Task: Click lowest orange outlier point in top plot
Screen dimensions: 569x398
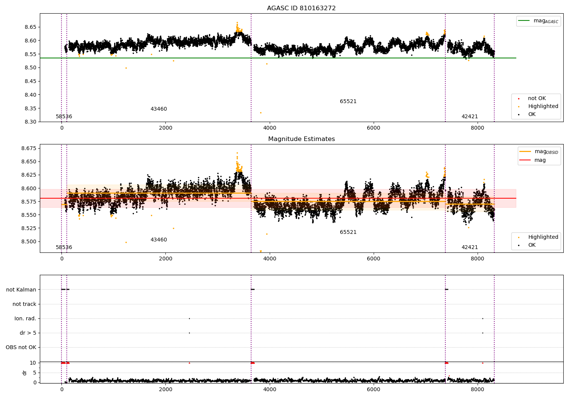Action: (x=261, y=113)
